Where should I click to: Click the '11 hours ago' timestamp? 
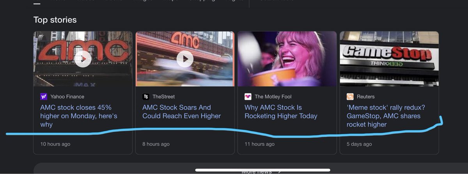click(x=259, y=144)
